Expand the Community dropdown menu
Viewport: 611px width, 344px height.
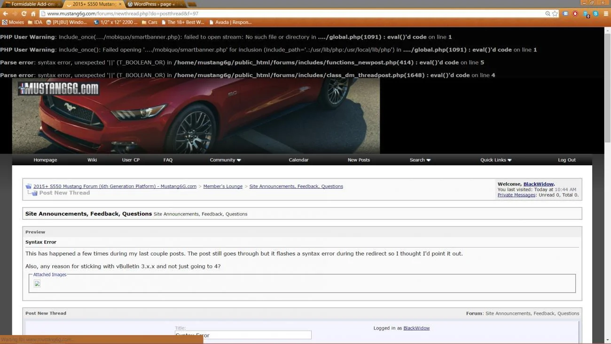[x=225, y=160]
